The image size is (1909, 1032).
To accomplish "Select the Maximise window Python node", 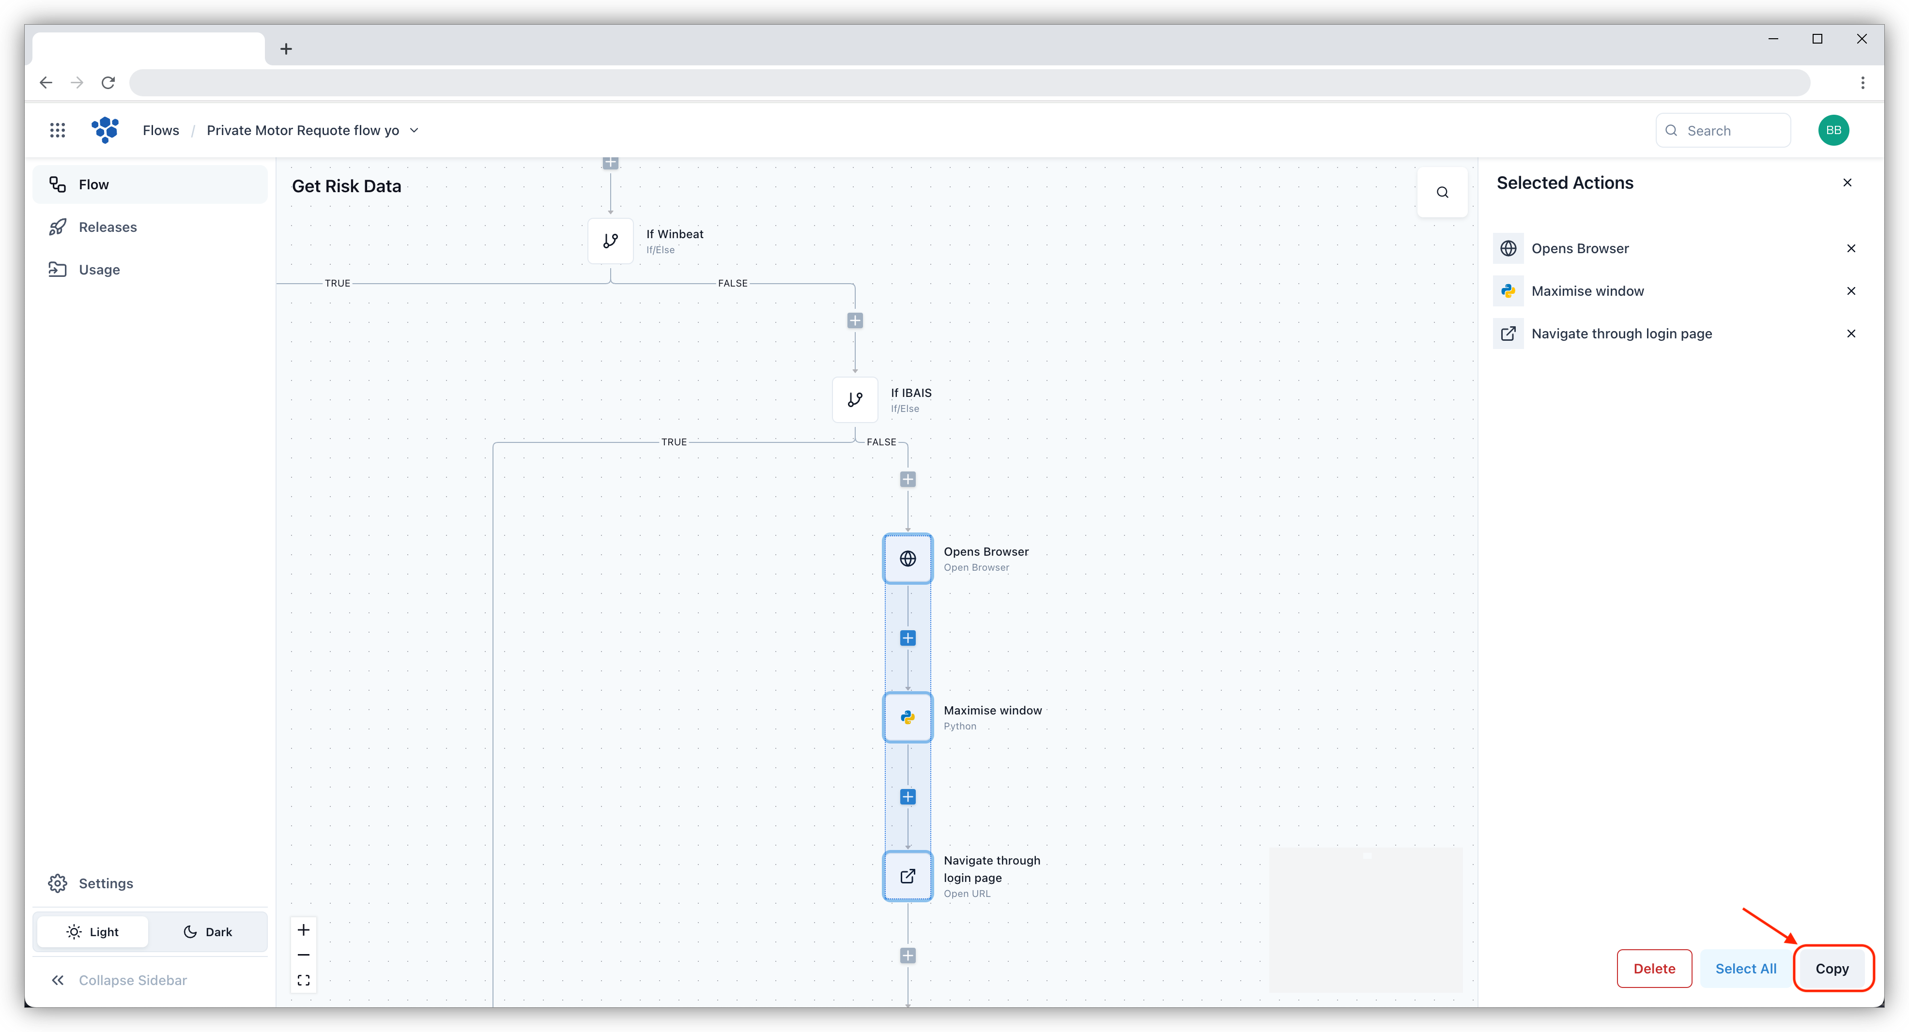I will (x=907, y=717).
